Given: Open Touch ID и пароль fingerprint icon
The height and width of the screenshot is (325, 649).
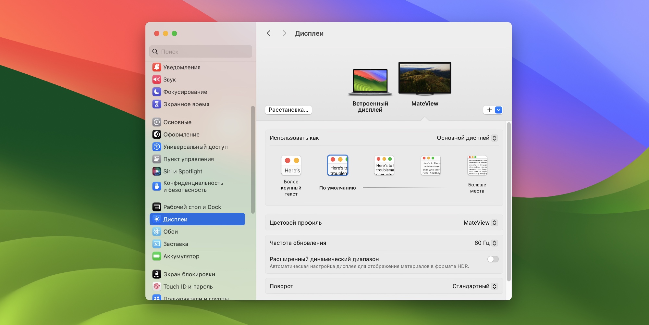Looking at the screenshot, I should 157,287.
